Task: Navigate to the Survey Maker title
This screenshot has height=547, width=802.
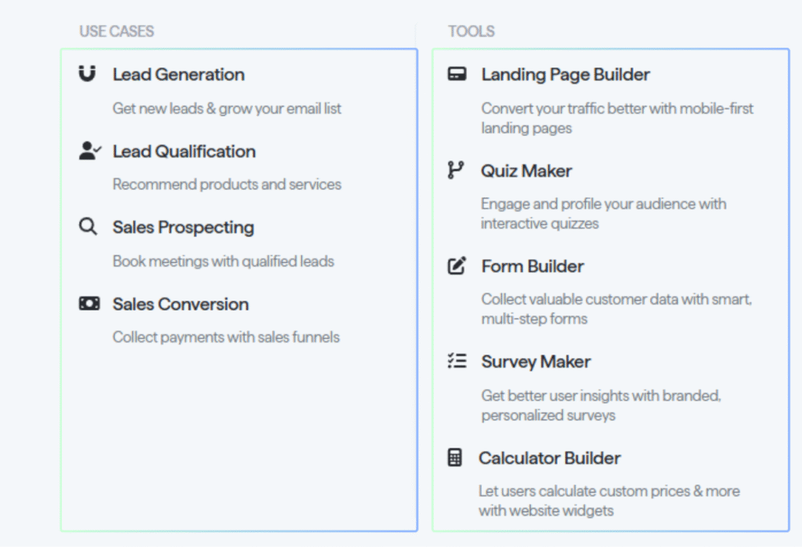Action: coord(536,362)
